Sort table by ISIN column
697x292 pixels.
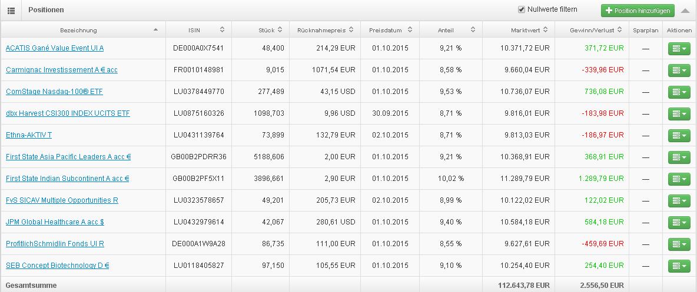tap(198, 30)
